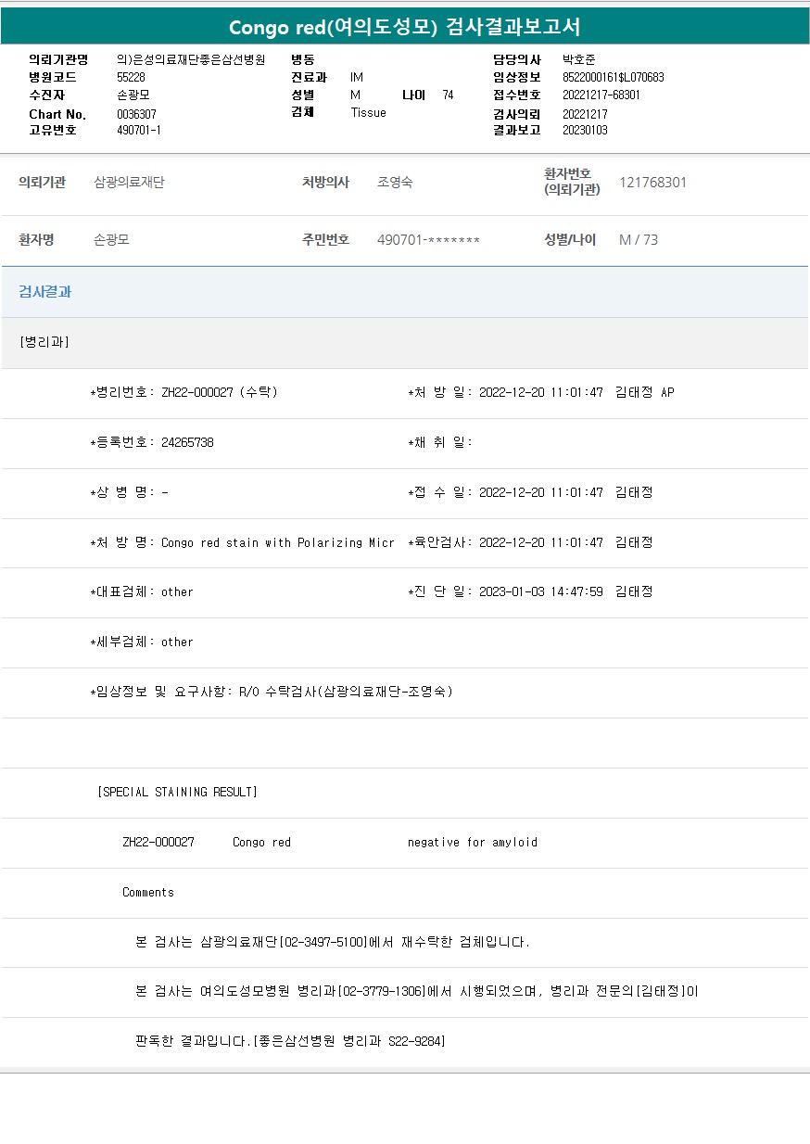
Task: Click test request date '20221217'
Action: pos(585,114)
